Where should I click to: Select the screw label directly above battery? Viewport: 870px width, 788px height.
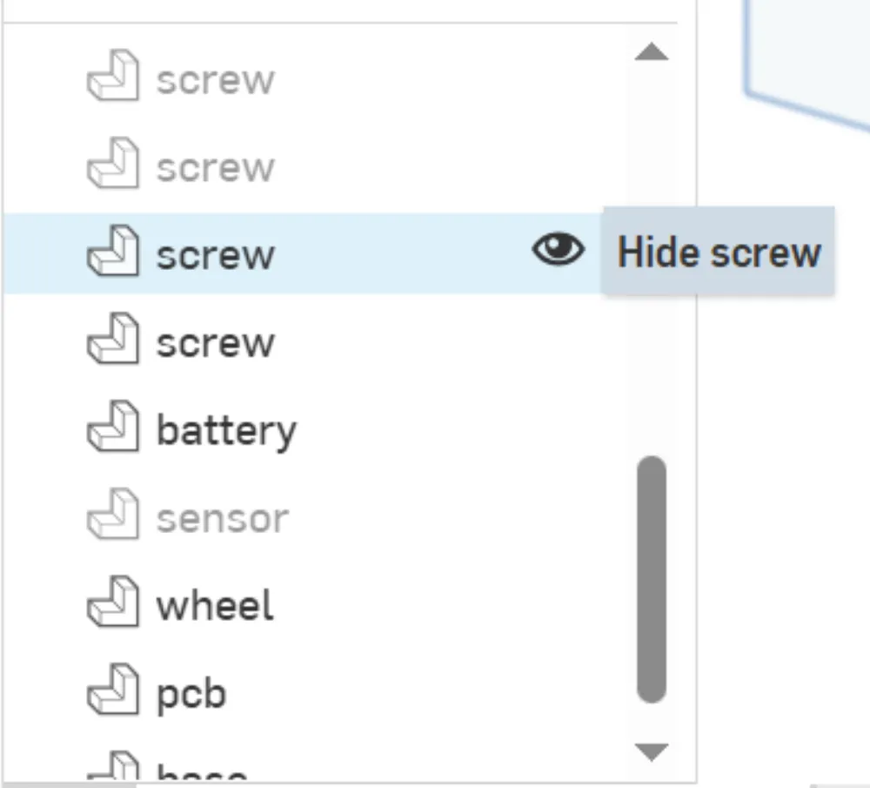click(215, 343)
